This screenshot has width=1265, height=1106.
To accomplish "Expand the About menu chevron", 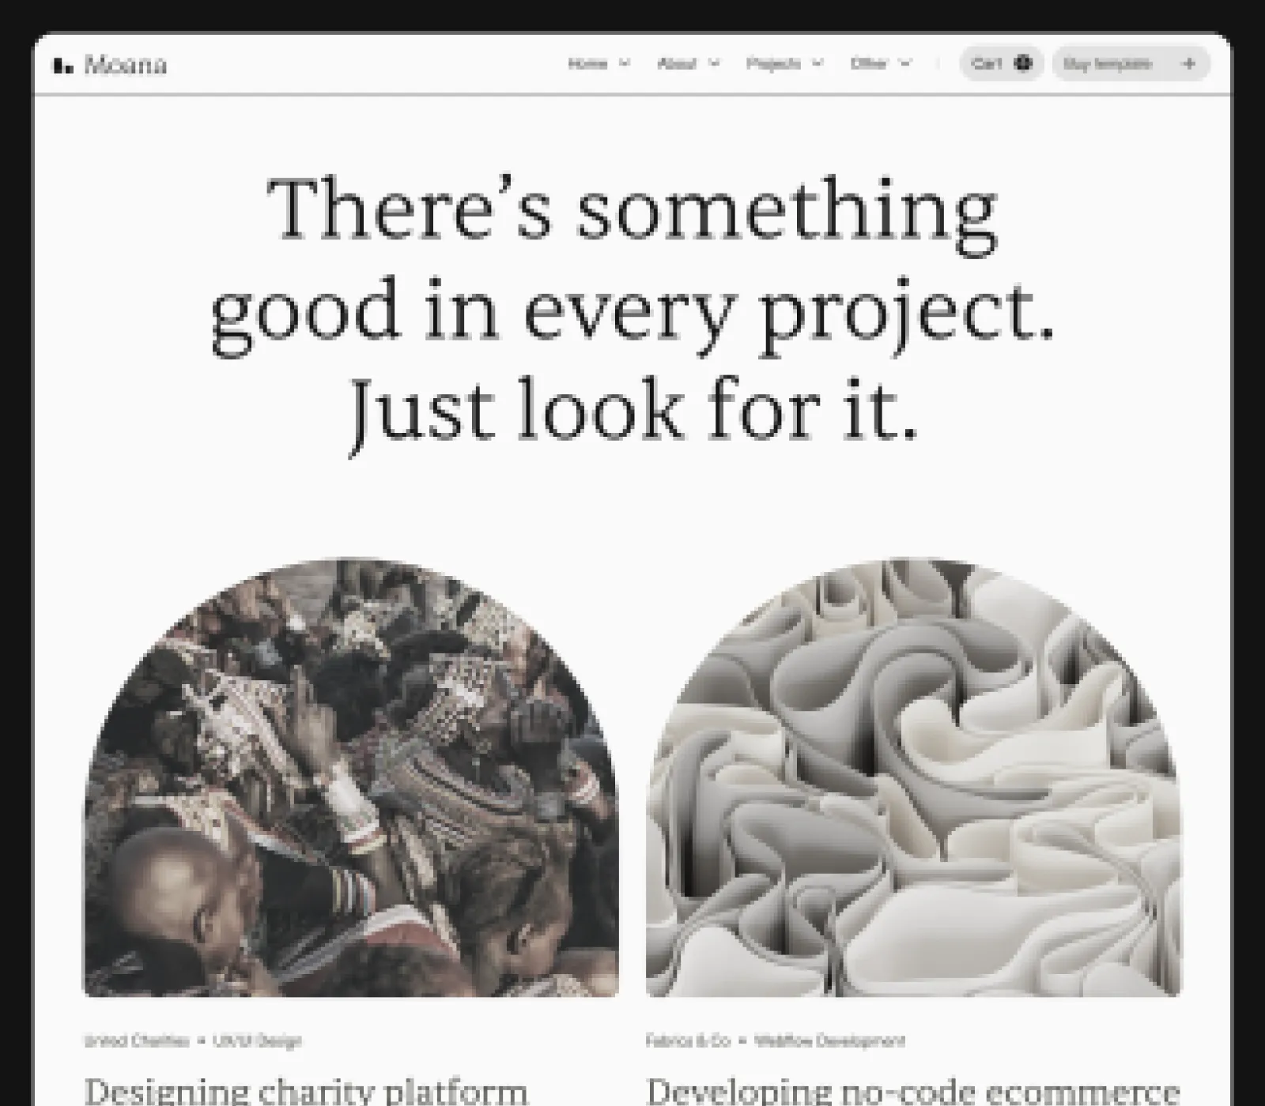I will click(x=714, y=64).
